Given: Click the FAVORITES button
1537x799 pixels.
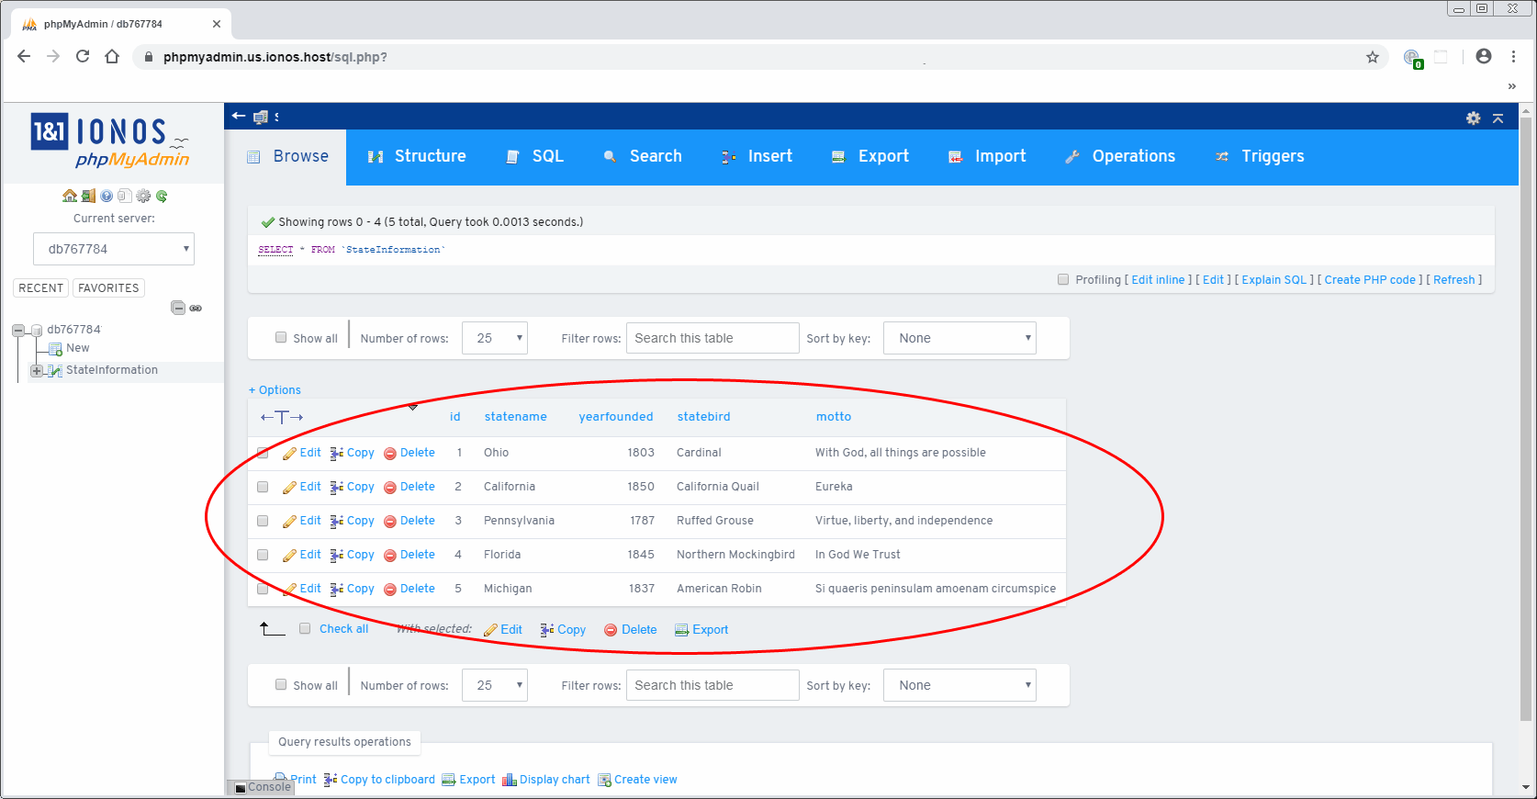Looking at the screenshot, I should 108,288.
